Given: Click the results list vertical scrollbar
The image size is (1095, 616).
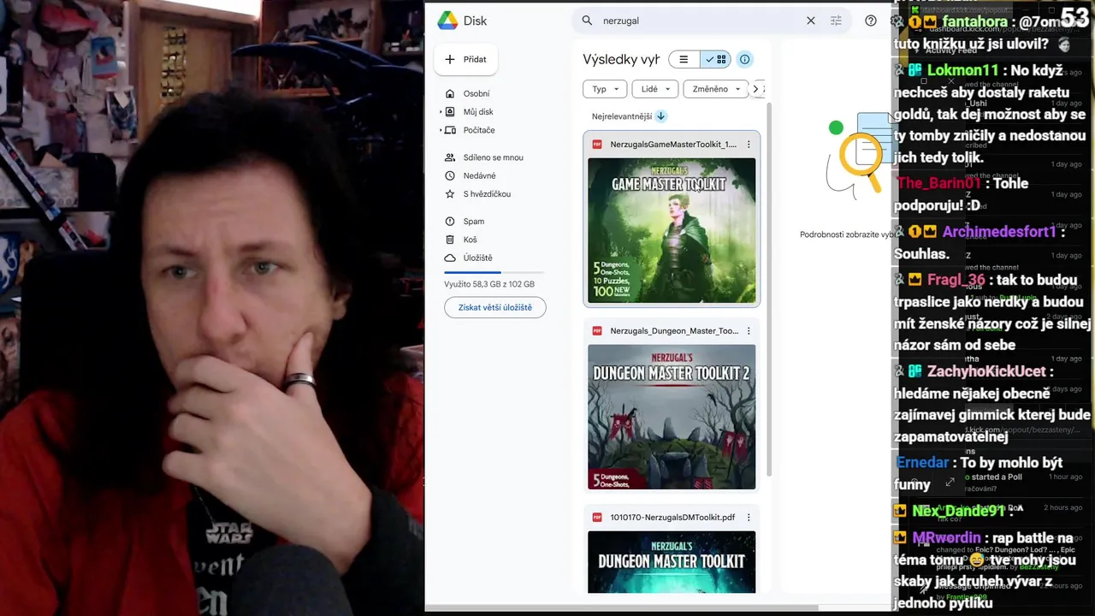Looking at the screenshot, I should (768, 291).
